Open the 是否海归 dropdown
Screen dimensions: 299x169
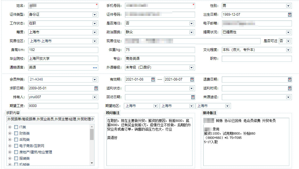click(x=191, y=23)
